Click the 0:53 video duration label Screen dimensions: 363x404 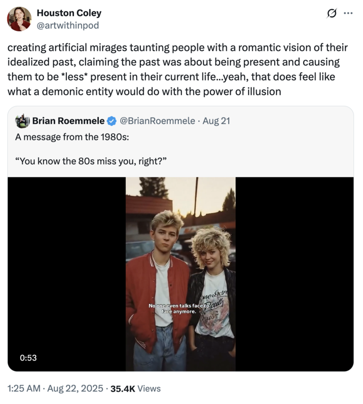coord(28,358)
